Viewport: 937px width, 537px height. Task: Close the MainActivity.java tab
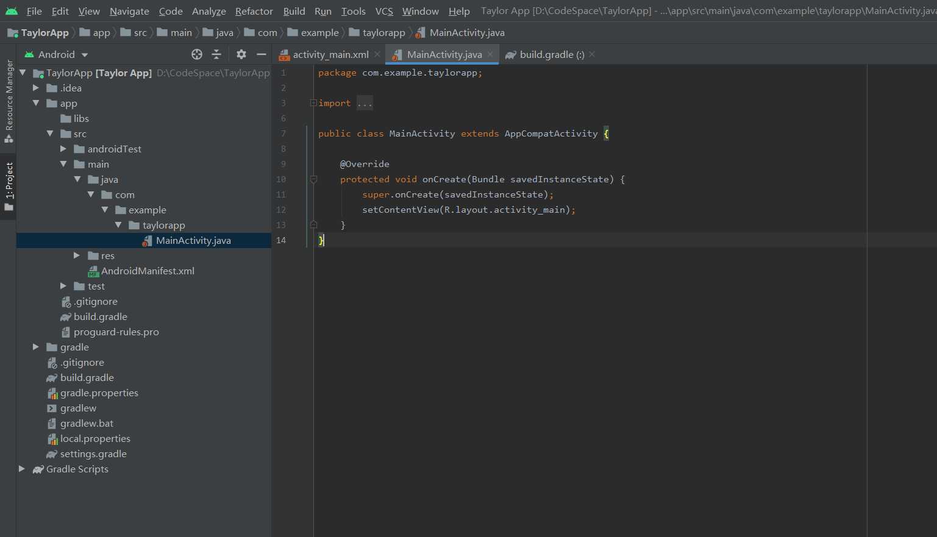[490, 54]
